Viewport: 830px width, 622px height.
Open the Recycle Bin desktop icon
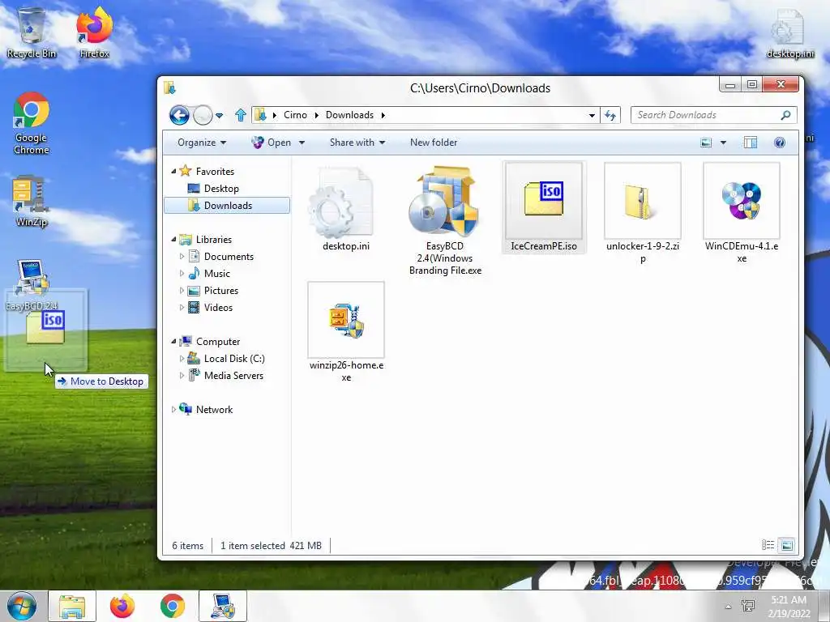tap(32, 32)
